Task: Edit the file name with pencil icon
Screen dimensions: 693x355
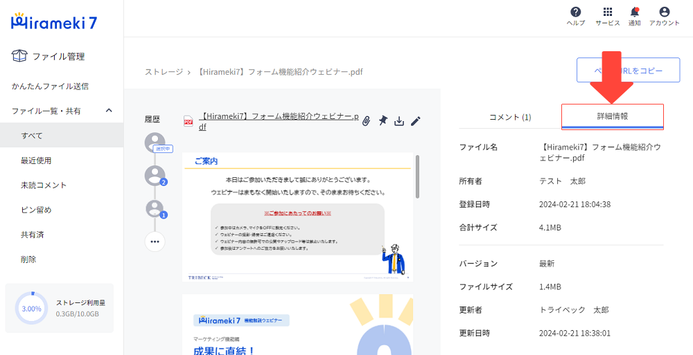Action: click(x=415, y=120)
